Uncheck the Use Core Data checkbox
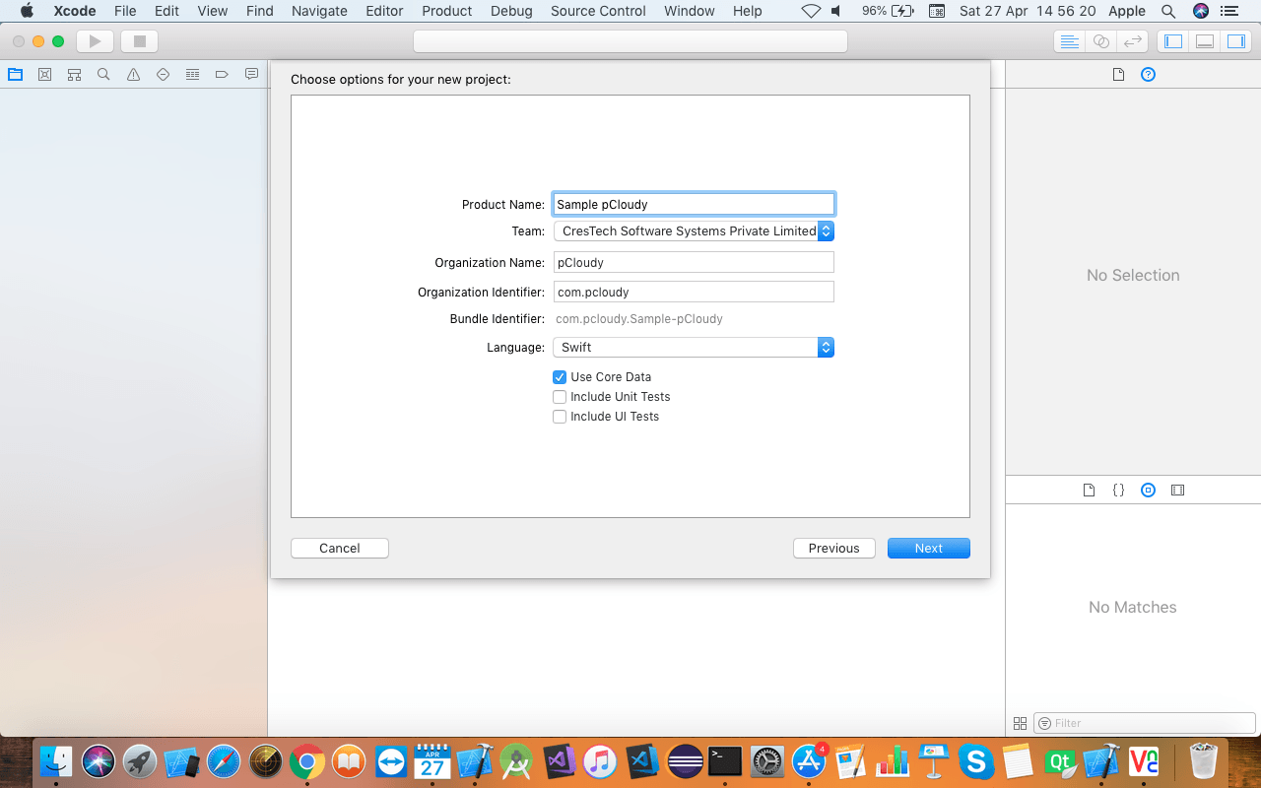1261x788 pixels. [560, 377]
